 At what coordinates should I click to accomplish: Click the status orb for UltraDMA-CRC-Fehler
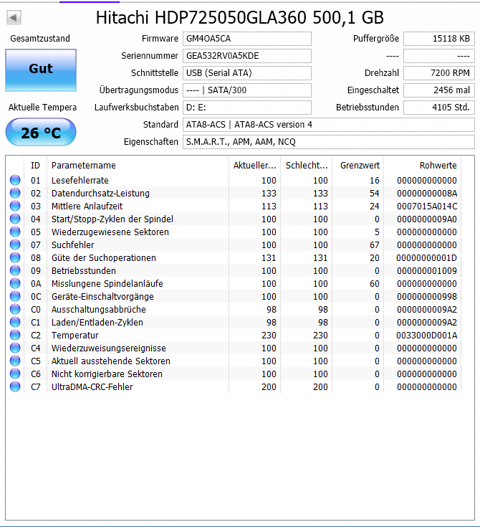(15, 386)
